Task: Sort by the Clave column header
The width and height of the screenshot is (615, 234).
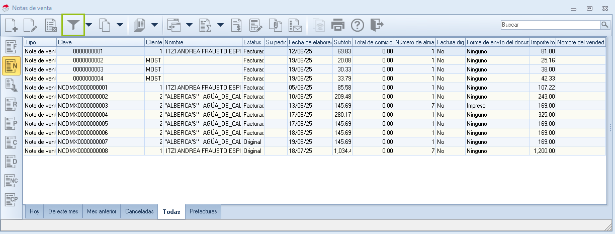Action: pos(101,43)
